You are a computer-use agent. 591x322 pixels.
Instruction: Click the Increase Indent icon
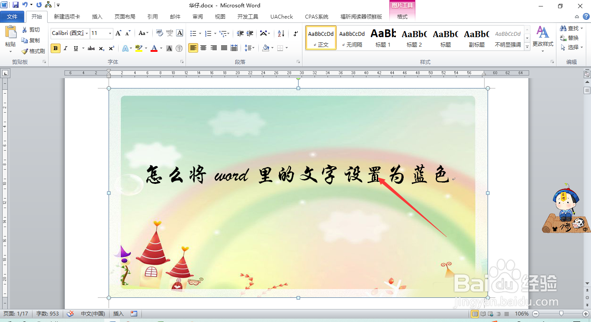250,33
